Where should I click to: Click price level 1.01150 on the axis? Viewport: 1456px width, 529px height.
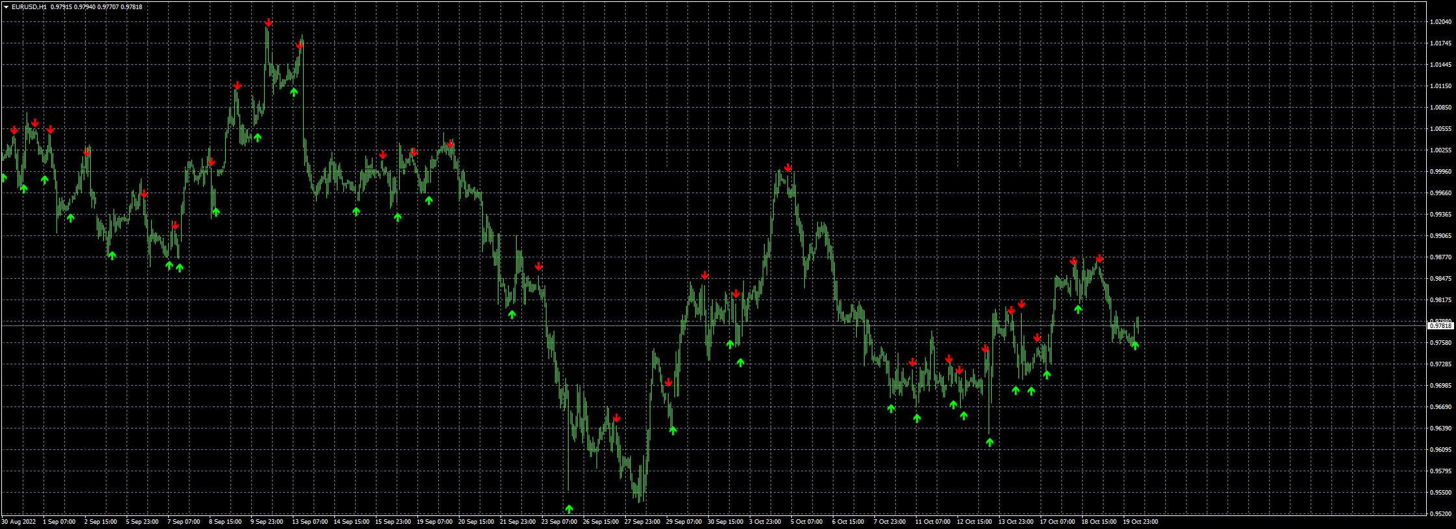point(1440,86)
